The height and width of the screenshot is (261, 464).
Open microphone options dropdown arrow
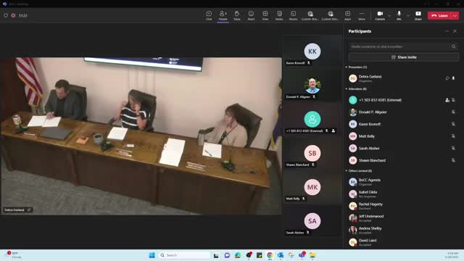coord(407,15)
